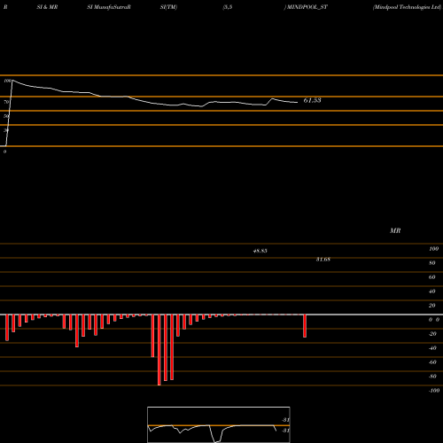This screenshot has width=443, height=443.
Task: Click the 'SI & MR' header text
Action: (x=47, y=7)
